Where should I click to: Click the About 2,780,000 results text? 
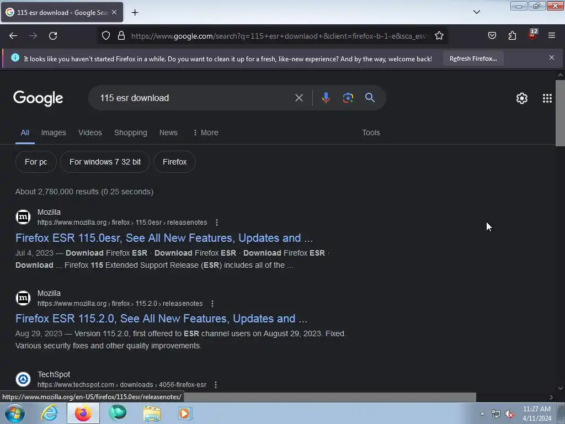coord(84,192)
